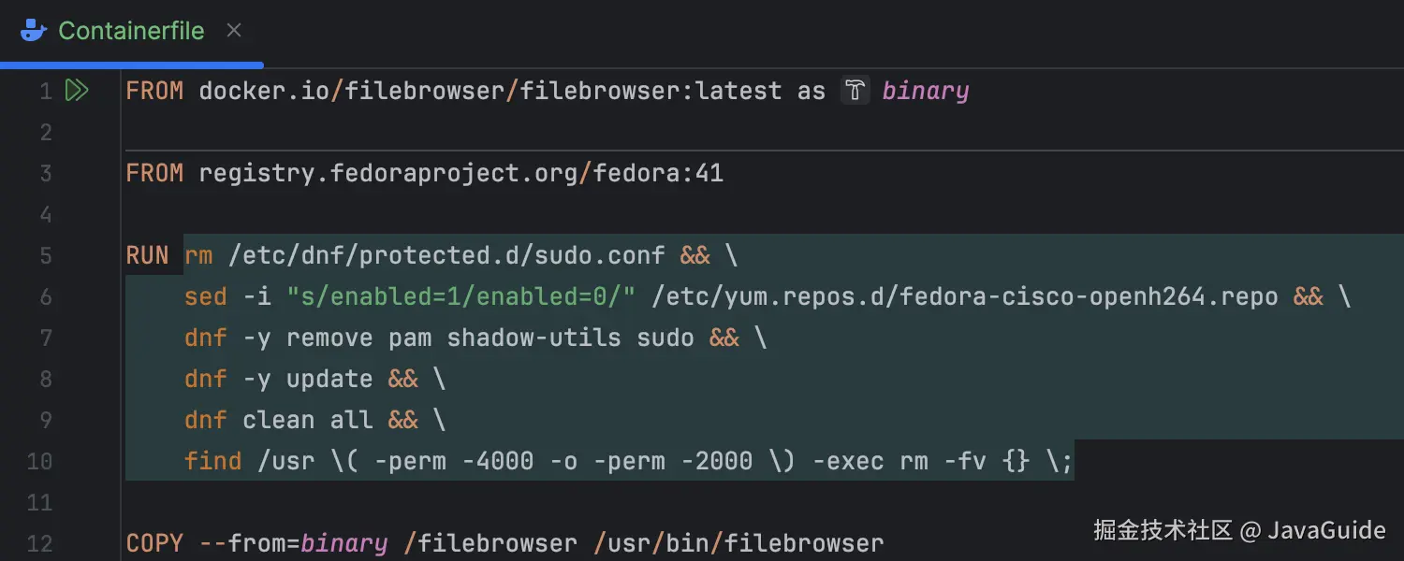Viewport: 1404px width, 561px height.
Task: Click line number 3 in the gutter
Action: 45,174
